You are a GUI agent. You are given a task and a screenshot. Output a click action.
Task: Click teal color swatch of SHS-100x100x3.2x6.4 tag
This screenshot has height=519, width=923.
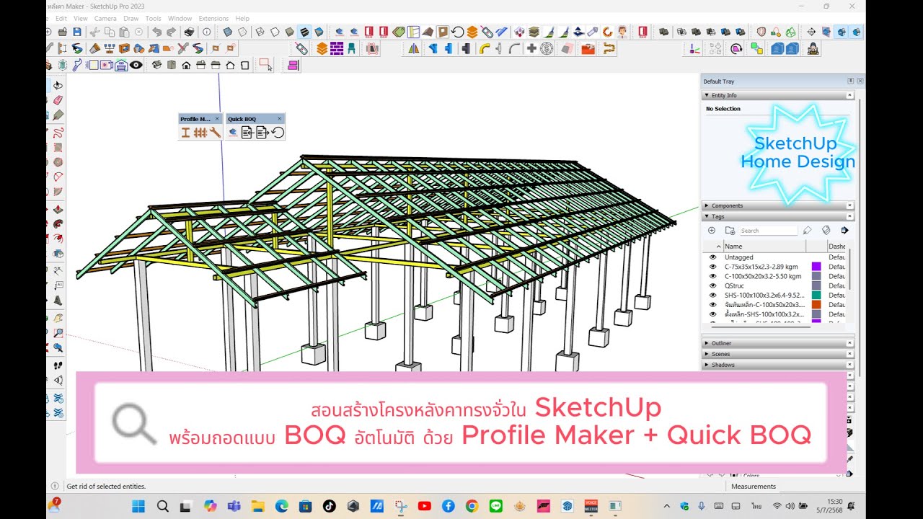click(816, 295)
